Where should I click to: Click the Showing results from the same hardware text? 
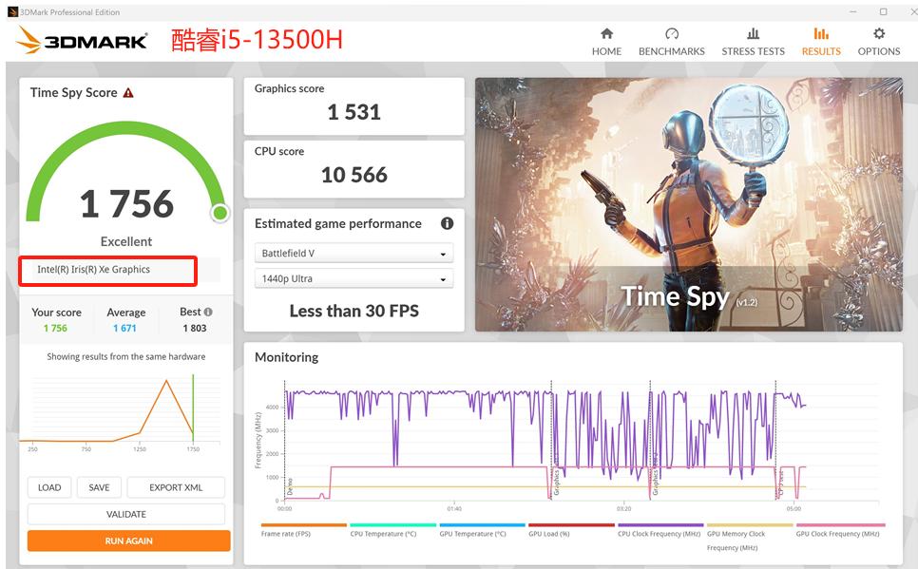pos(125,356)
